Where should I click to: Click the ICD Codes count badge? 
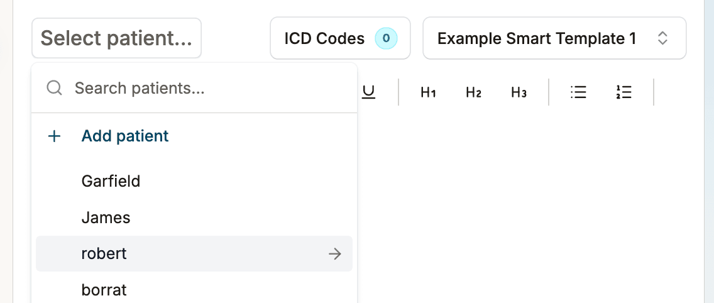(x=386, y=38)
